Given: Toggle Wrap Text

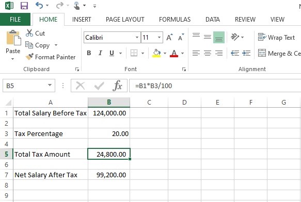Looking at the screenshot, I should click(276, 37).
